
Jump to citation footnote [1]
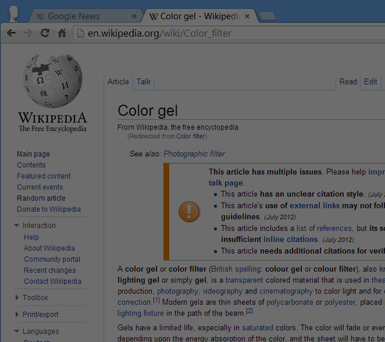pos(157,299)
